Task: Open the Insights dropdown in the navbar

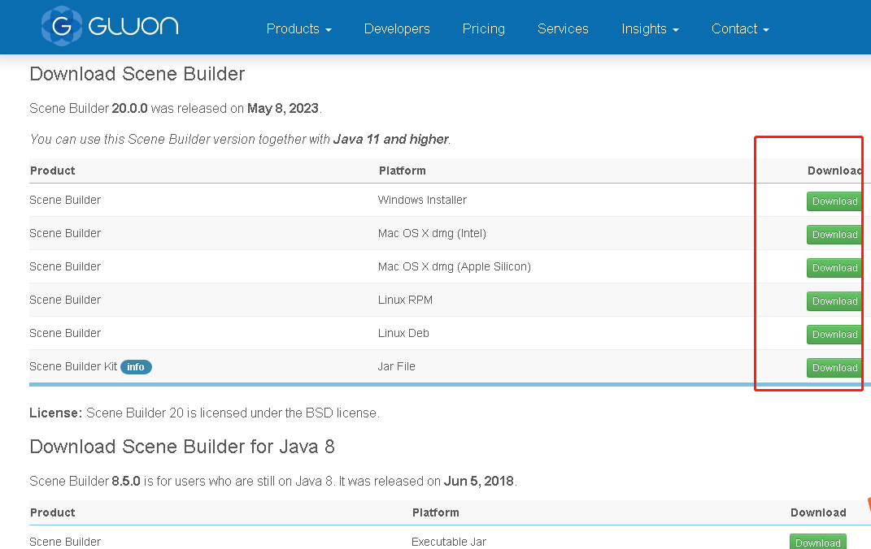Action: [x=650, y=28]
